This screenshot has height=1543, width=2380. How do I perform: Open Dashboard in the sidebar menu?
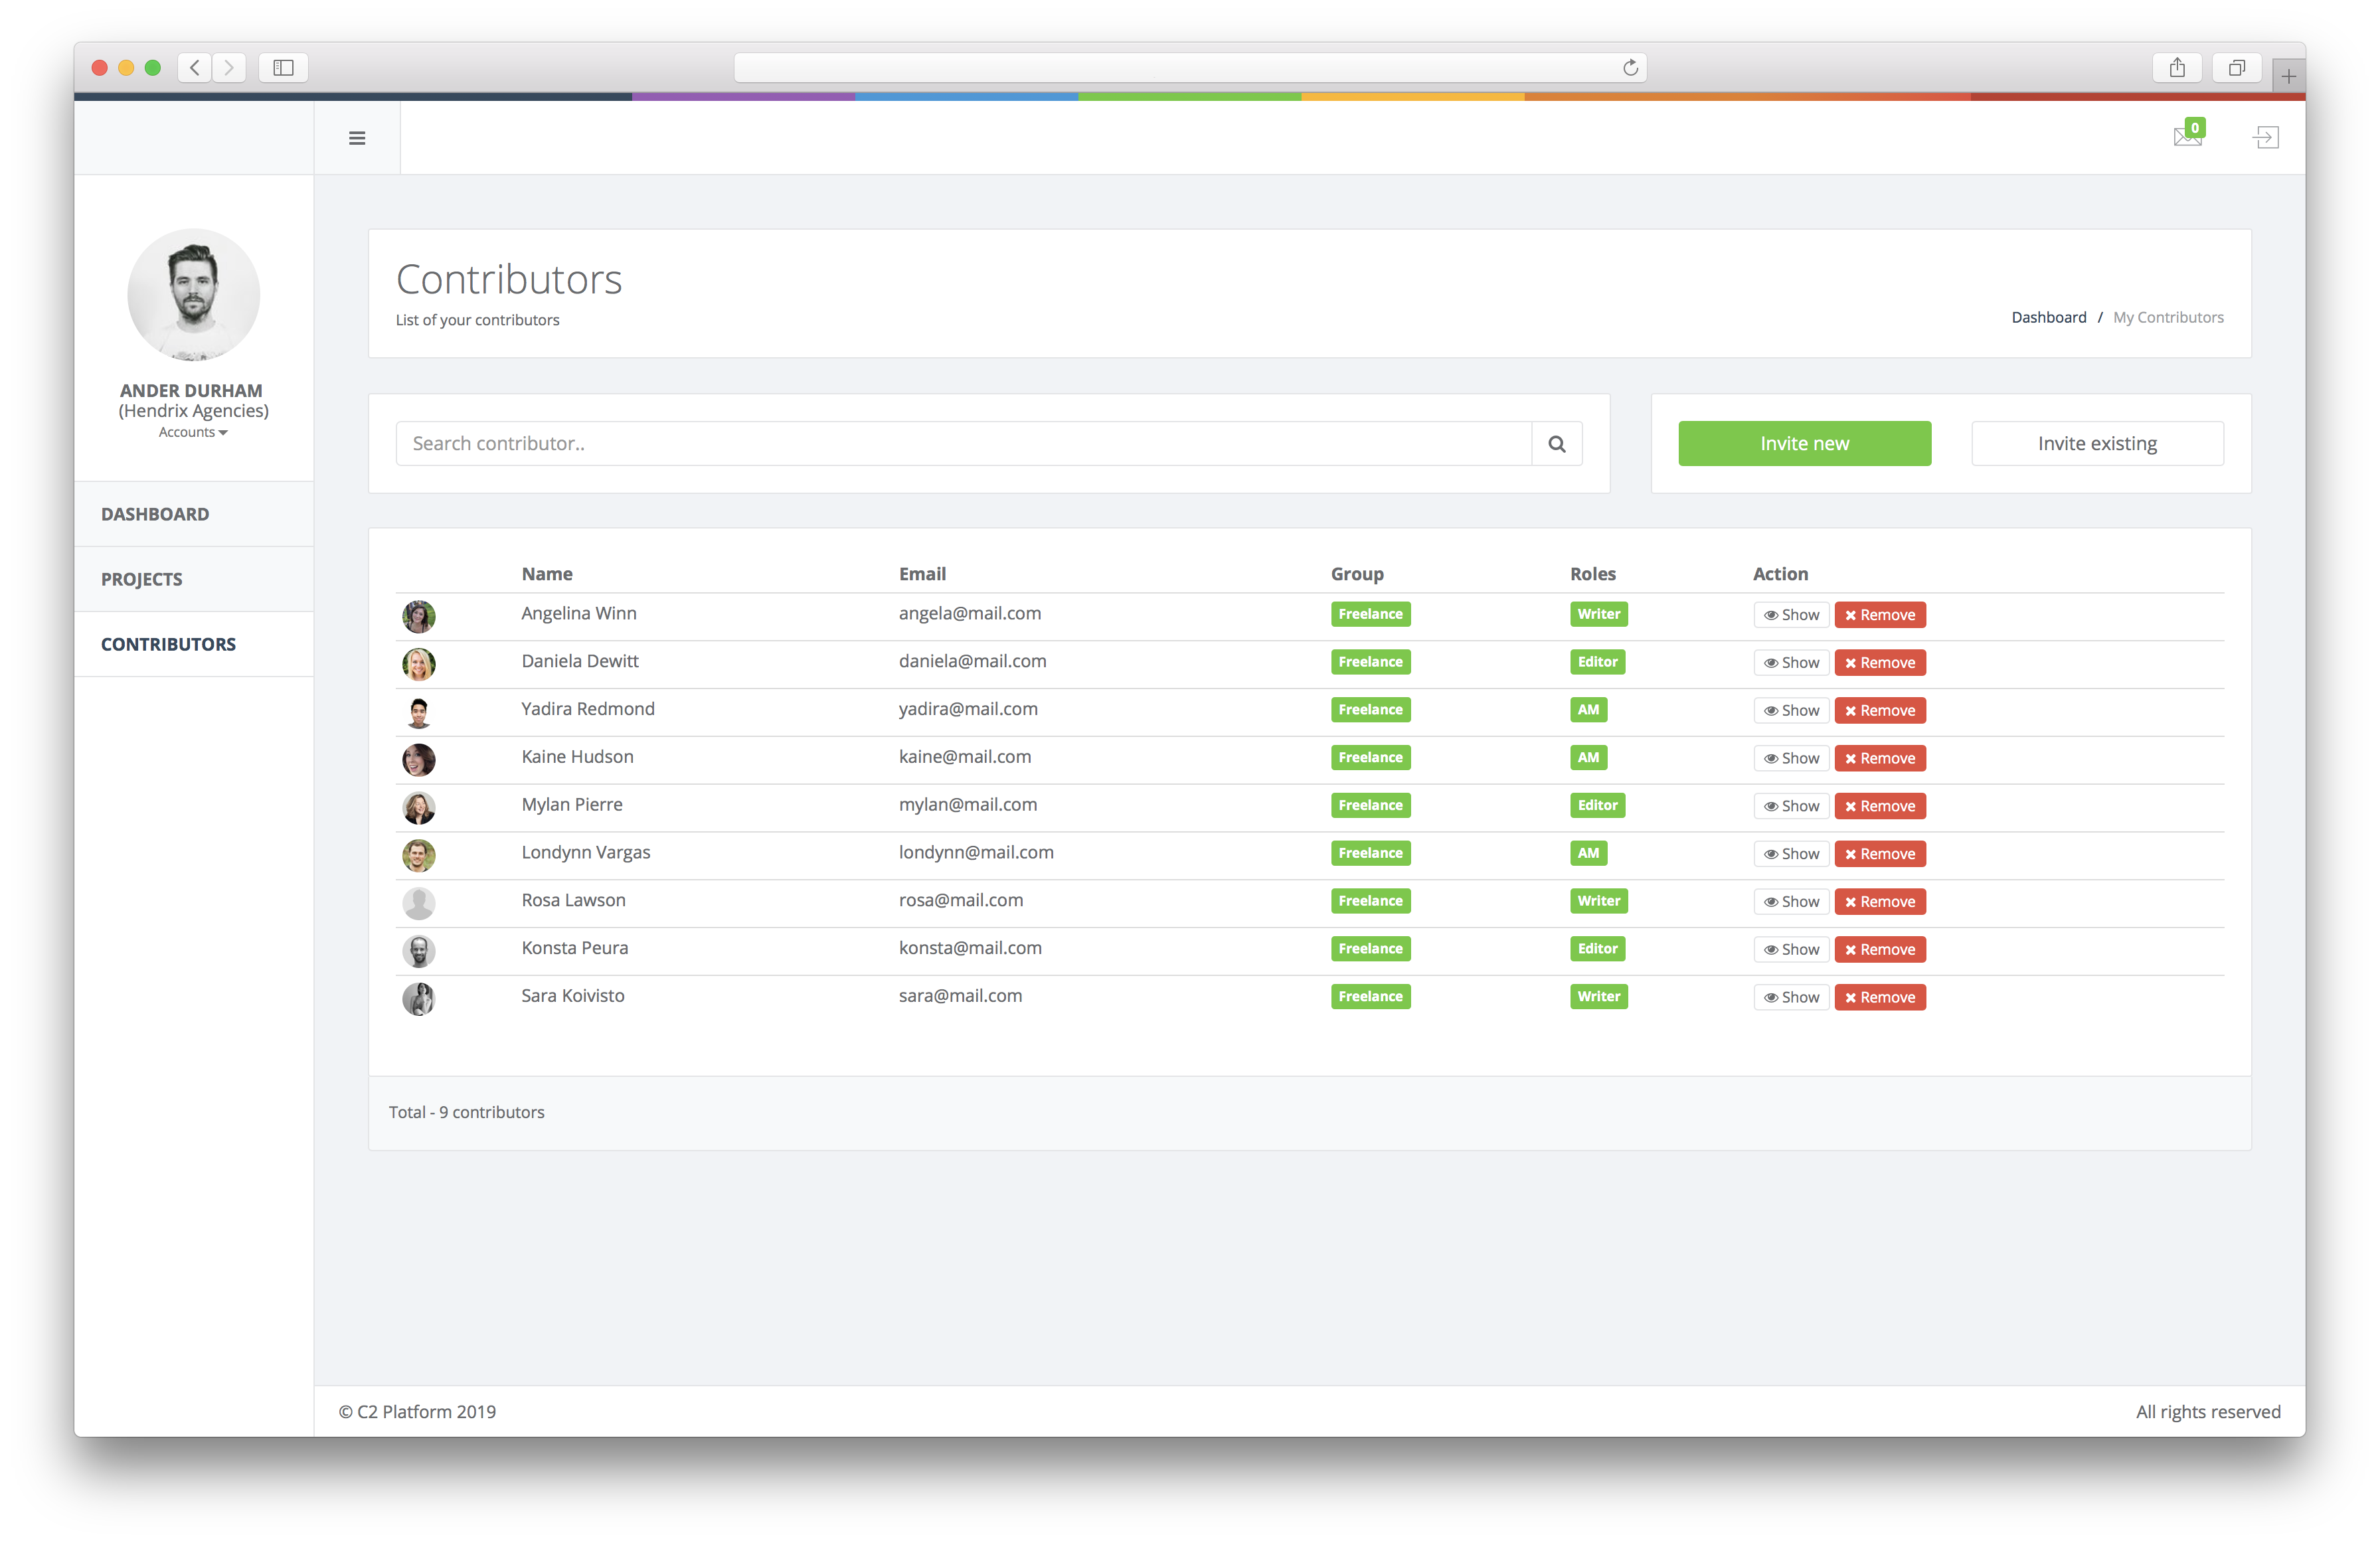point(155,514)
